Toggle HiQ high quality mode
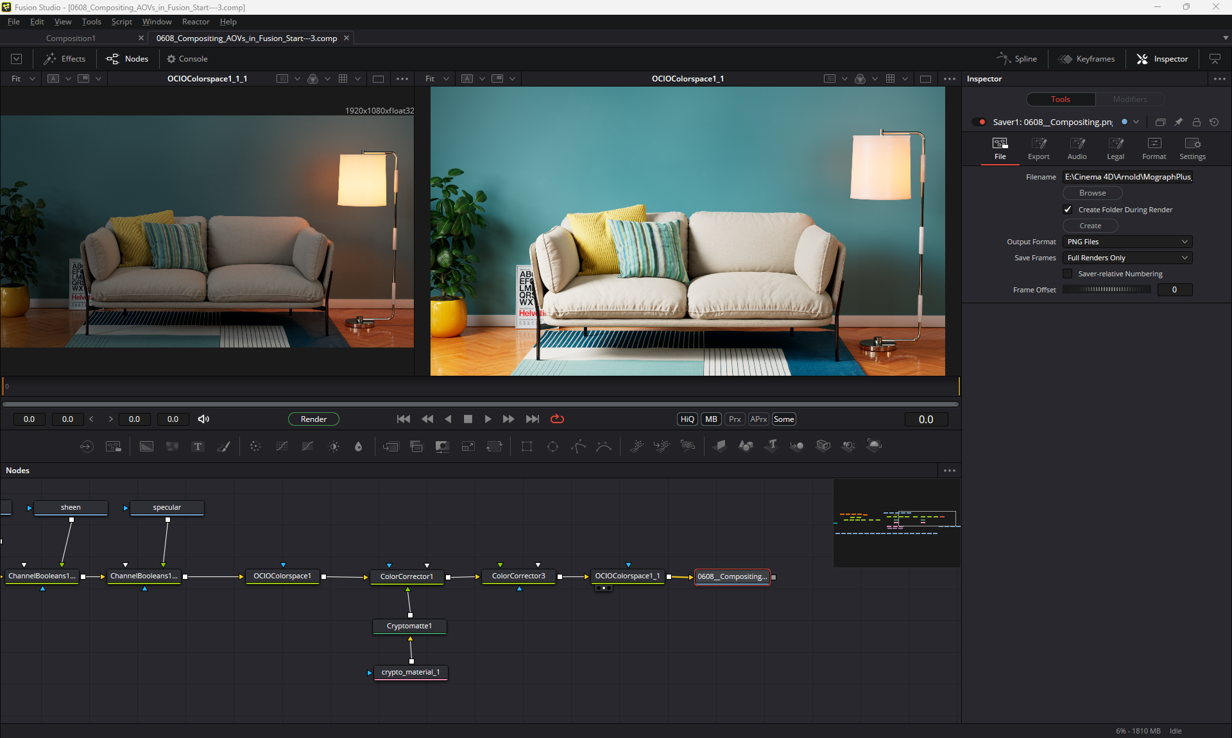The image size is (1232, 738). tap(687, 419)
